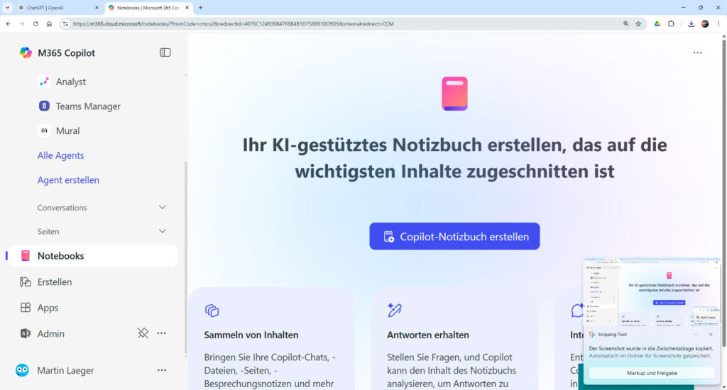
Task: Go to the browser home page
Action: (x=49, y=23)
